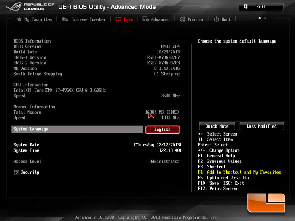Click the 1333 MHz memory speed value
This screenshot has height=221, width=295.
tap(170, 117)
